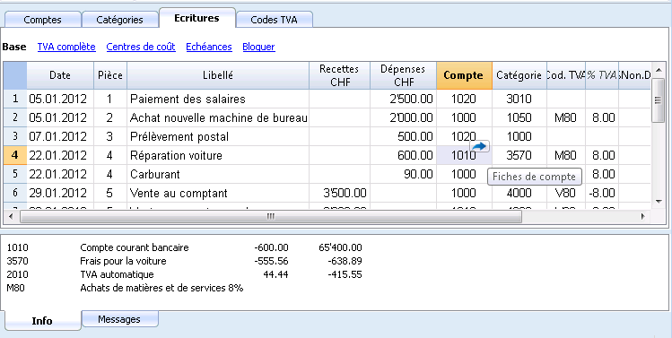This screenshot has width=672, height=338.
Task: Click the Pièce column header
Action: point(110,75)
